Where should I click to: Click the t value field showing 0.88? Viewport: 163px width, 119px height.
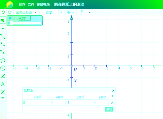24,18
